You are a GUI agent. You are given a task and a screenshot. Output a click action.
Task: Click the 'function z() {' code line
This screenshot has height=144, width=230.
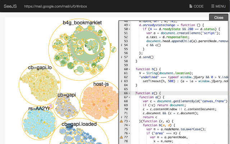click(x=148, y=93)
